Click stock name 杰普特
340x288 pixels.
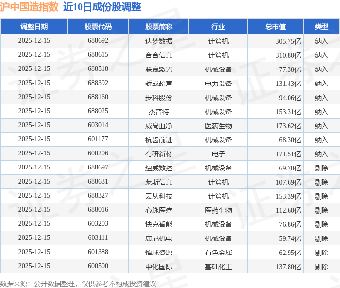(x=159, y=112)
